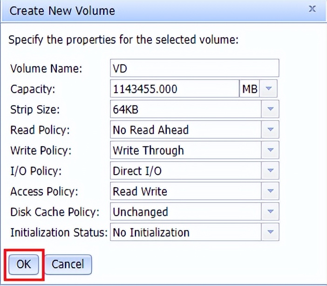
Task: Expand the Strip Size dropdown arrow
Action: pyautogui.click(x=270, y=109)
